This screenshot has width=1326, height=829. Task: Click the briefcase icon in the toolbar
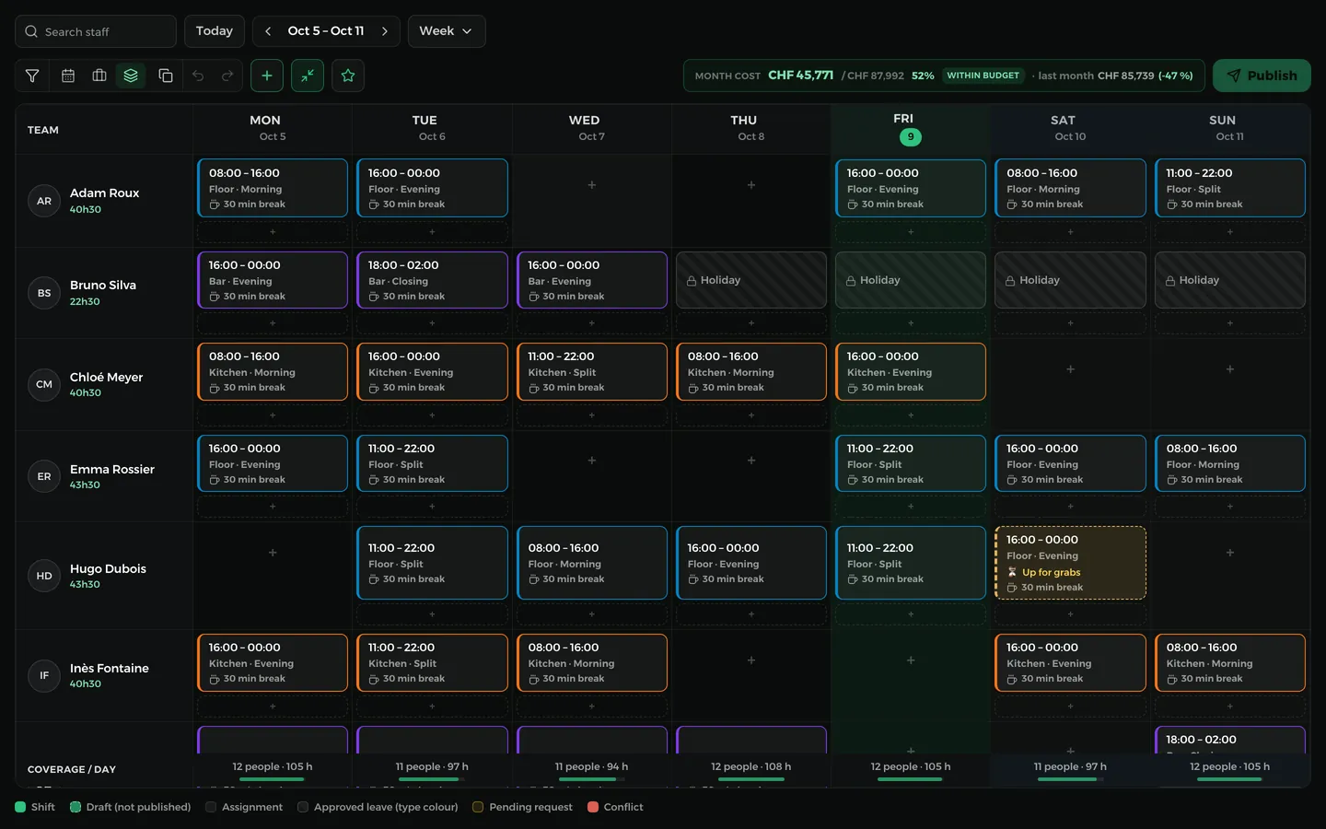click(x=99, y=76)
